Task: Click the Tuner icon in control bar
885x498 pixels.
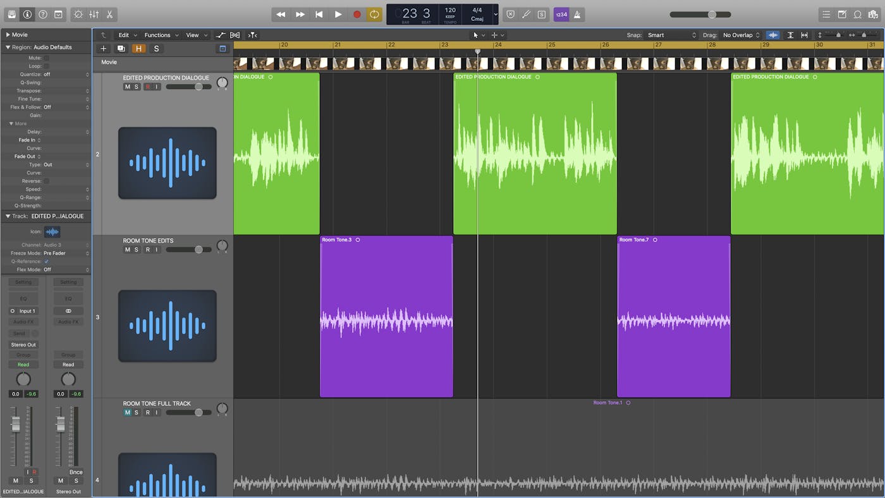Action: [526, 14]
